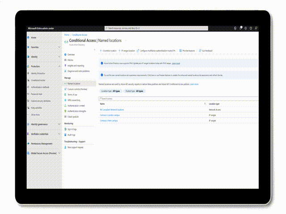Click the Audit logs icon

(x=65, y=135)
